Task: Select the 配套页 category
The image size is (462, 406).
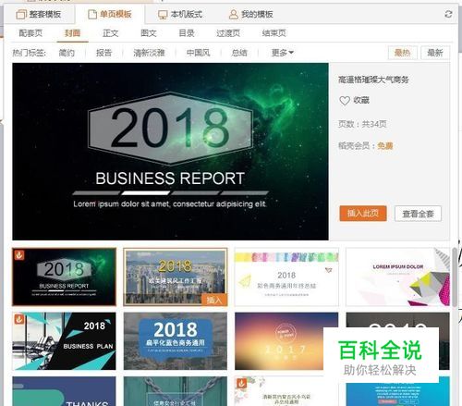Action: point(30,33)
